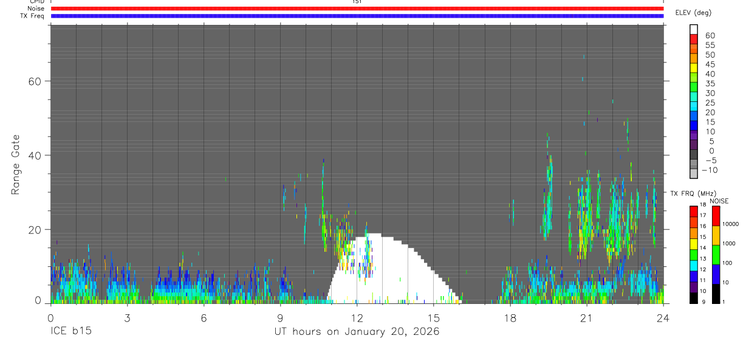Click the "Noise" row label at top left
This screenshot has width=746, height=344.
[36, 9]
